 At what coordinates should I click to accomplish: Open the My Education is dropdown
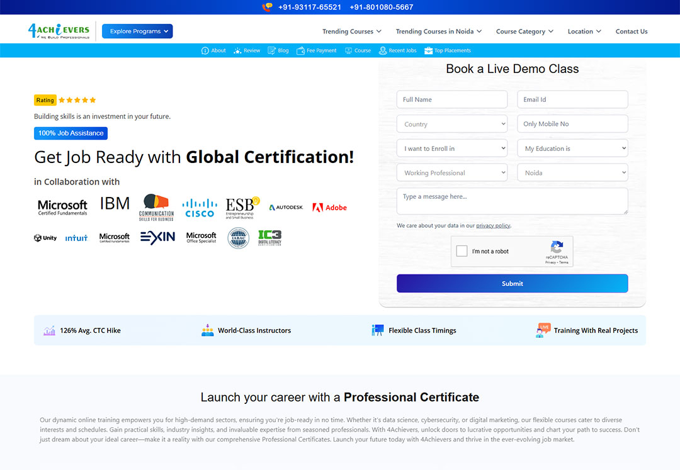(572, 148)
